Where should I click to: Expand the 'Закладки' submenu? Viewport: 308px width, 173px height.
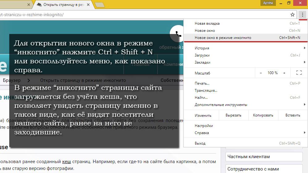point(246,62)
